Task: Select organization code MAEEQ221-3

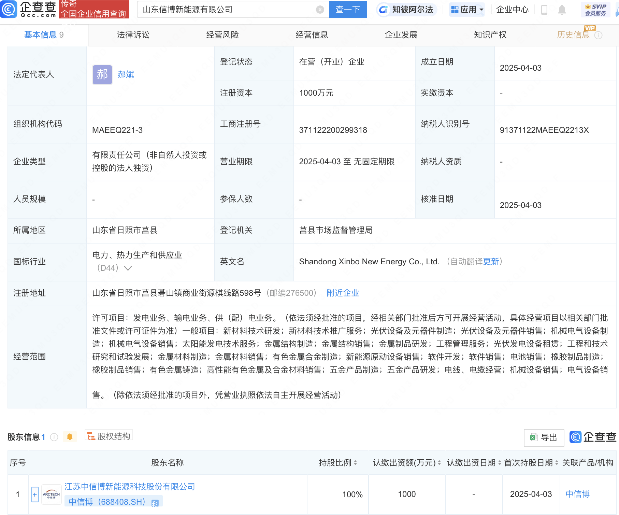Action: 117,130
